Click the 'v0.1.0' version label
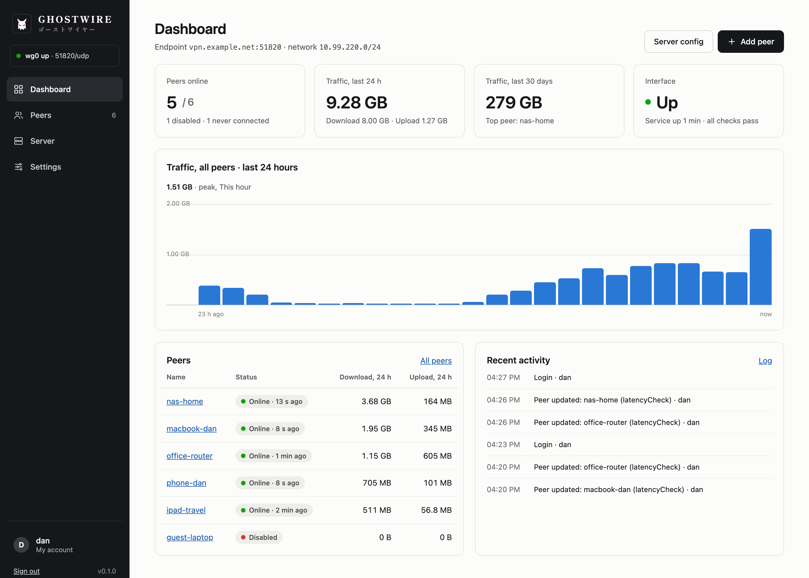 (x=107, y=571)
